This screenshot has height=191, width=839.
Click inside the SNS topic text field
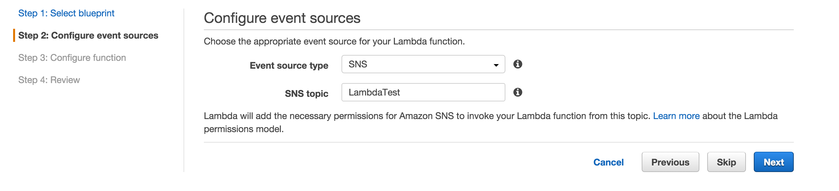423,92
